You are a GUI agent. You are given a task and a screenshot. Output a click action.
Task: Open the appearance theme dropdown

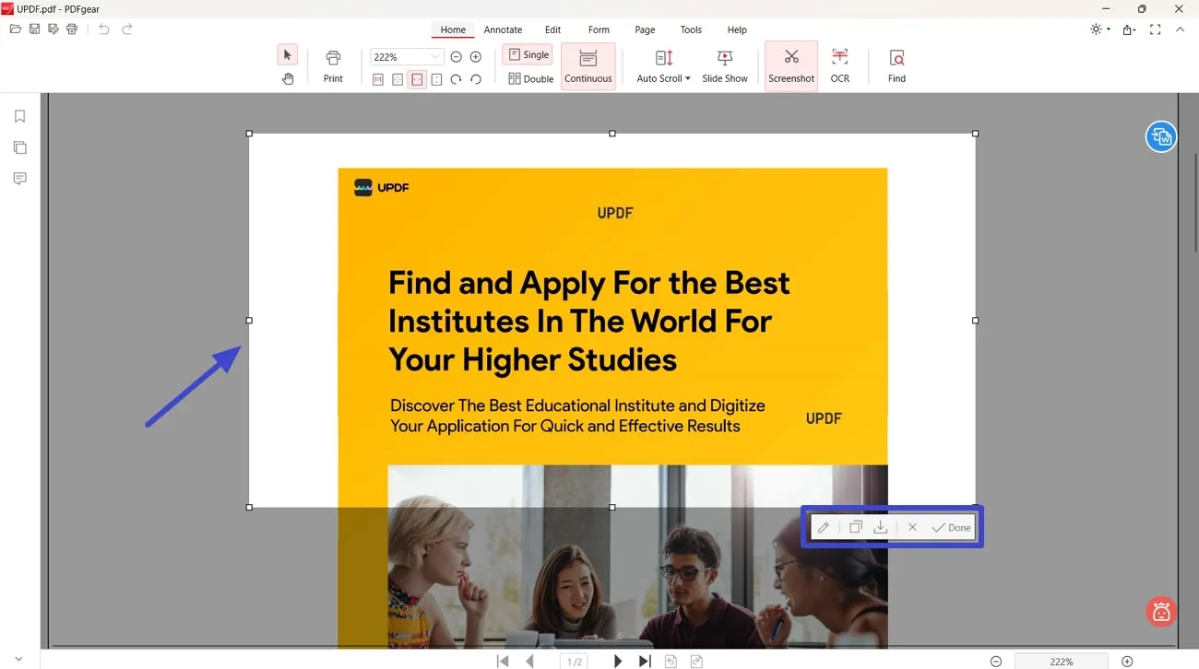pyautogui.click(x=1098, y=29)
